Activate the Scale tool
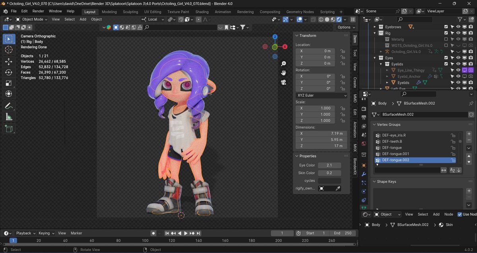 pos(9,83)
